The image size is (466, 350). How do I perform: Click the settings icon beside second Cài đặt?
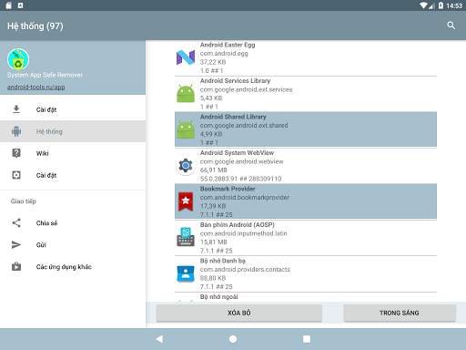tap(16, 175)
